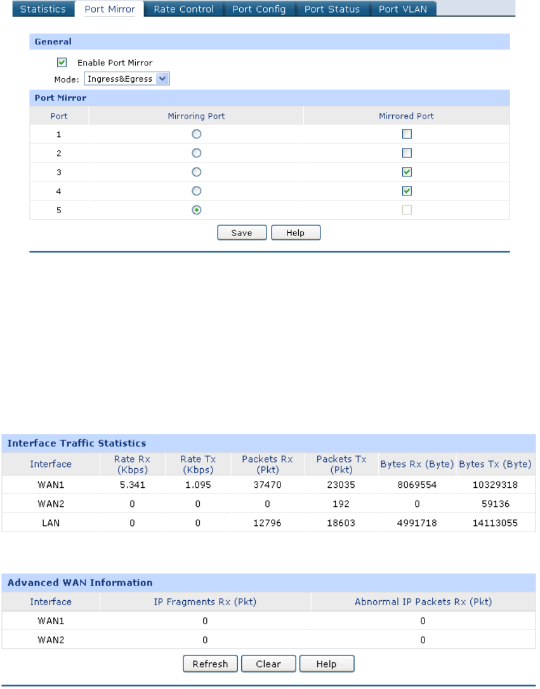The width and height of the screenshot is (540, 689).
Task: Click the Refresh button
Action: [210, 664]
